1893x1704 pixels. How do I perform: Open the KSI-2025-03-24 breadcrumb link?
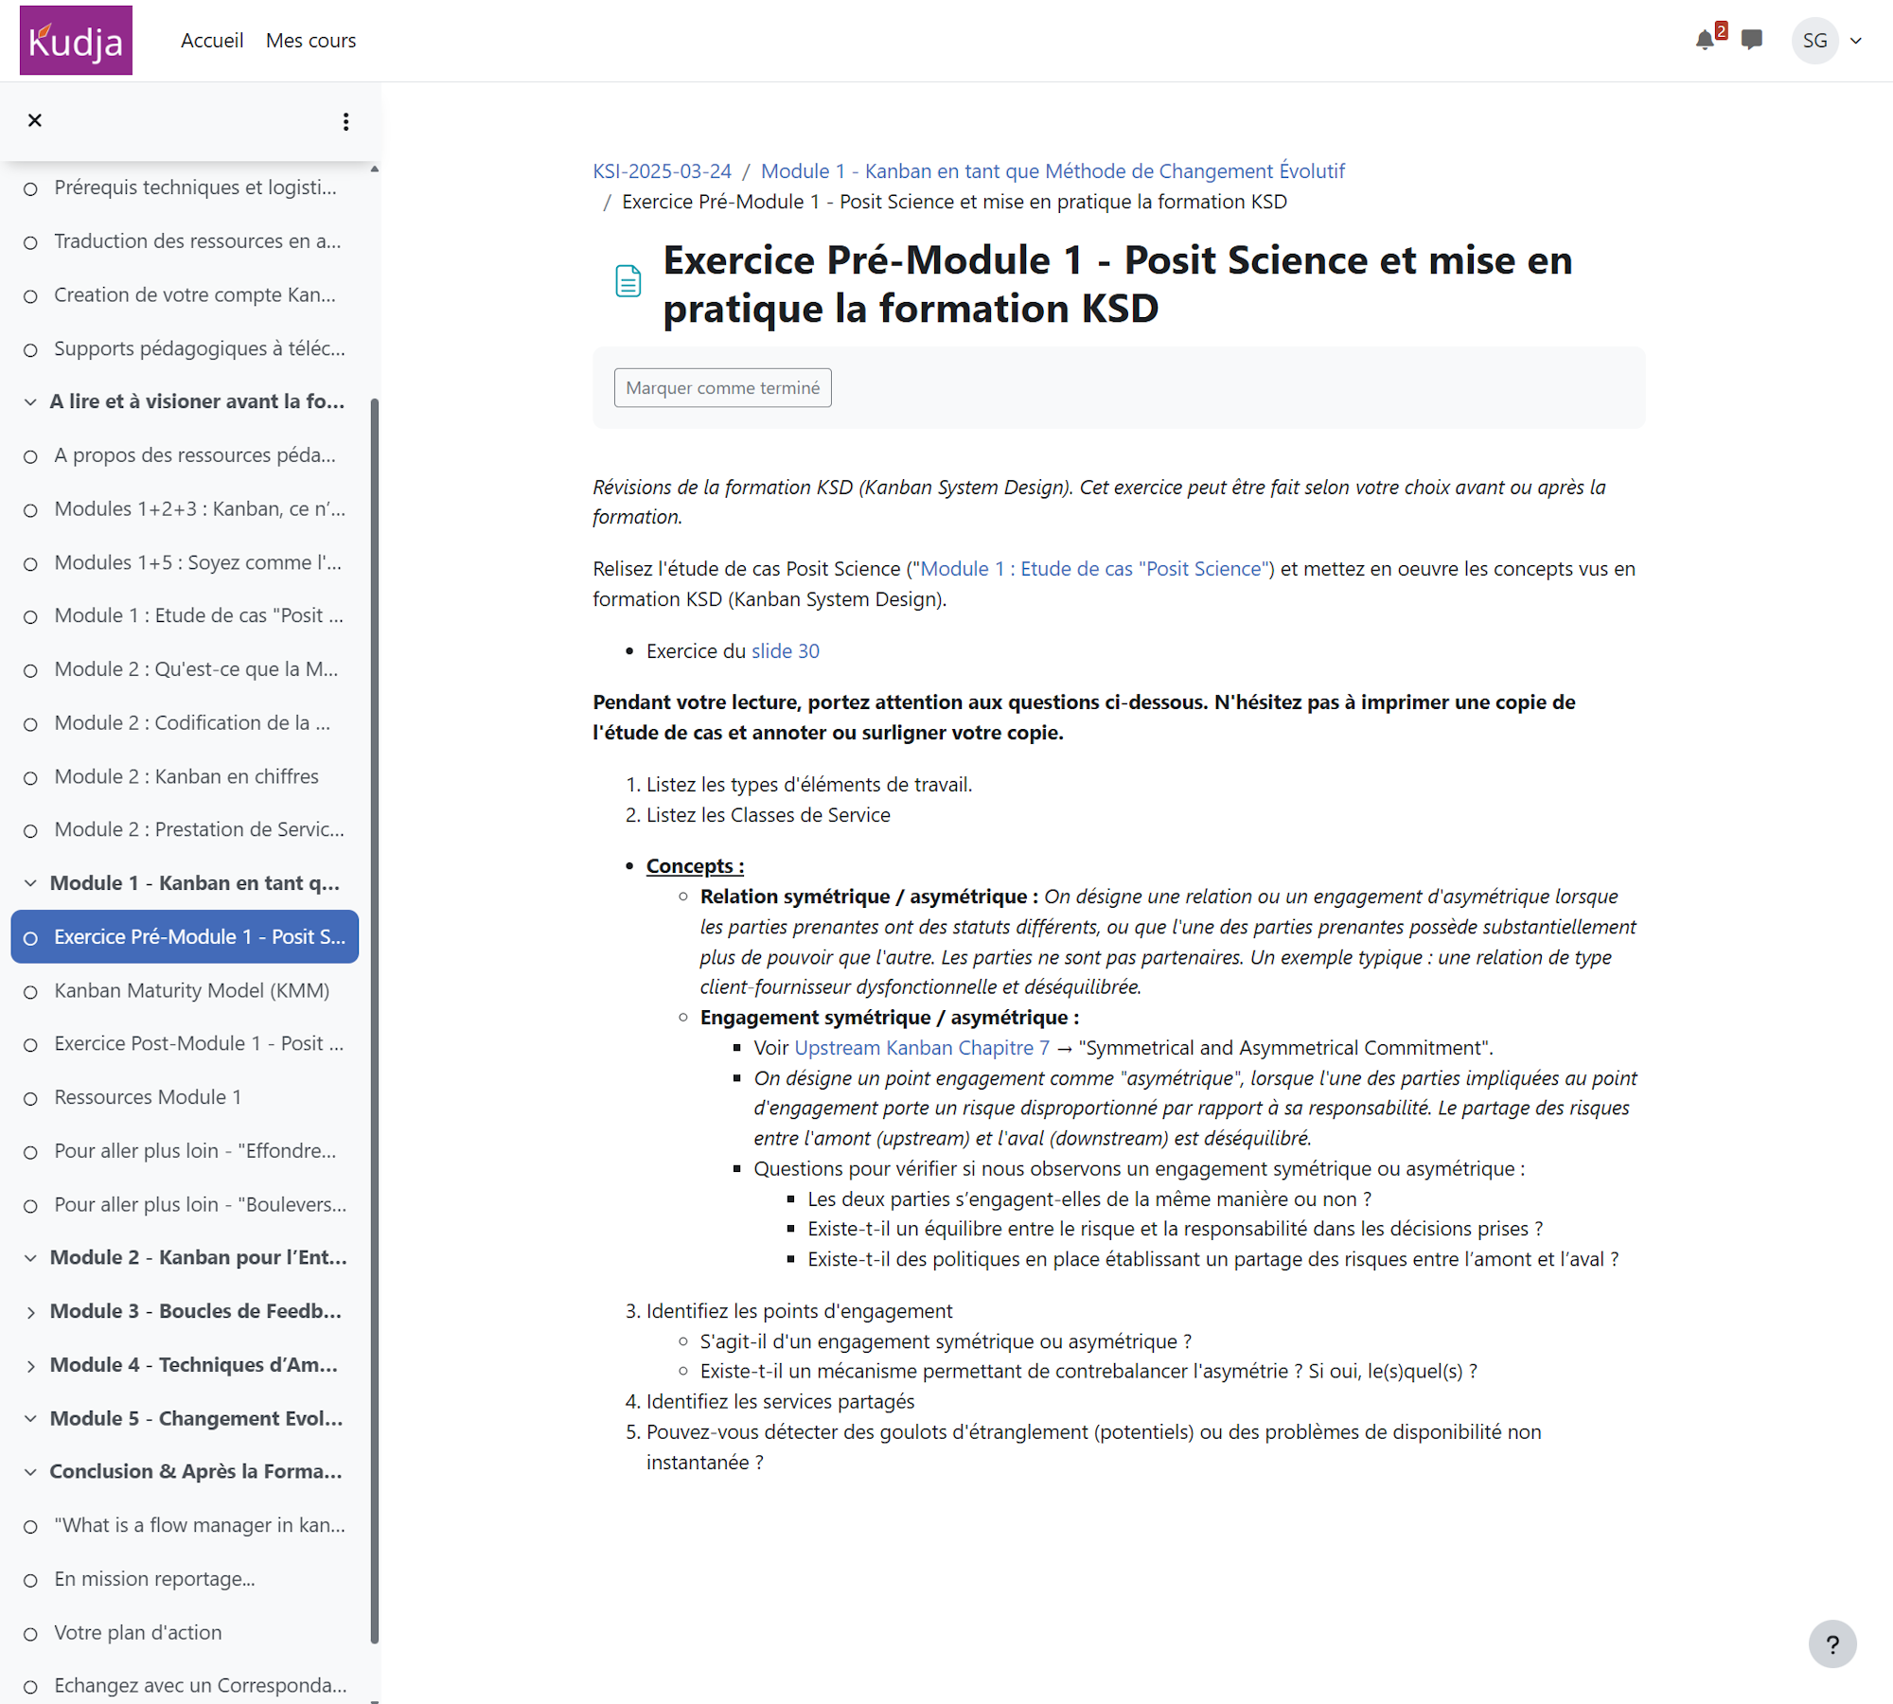click(663, 171)
